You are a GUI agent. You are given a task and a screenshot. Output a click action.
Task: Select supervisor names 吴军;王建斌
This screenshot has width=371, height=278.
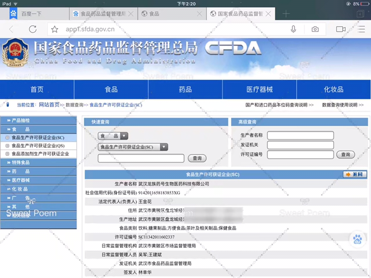coord(150,255)
